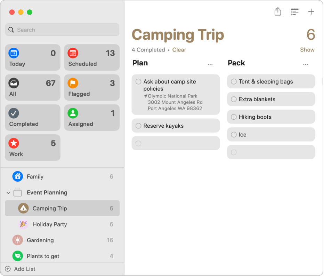The height and width of the screenshot is (277, 324).
Task: Check off Tent & sleeping bags
Action: tap(234, 82)
